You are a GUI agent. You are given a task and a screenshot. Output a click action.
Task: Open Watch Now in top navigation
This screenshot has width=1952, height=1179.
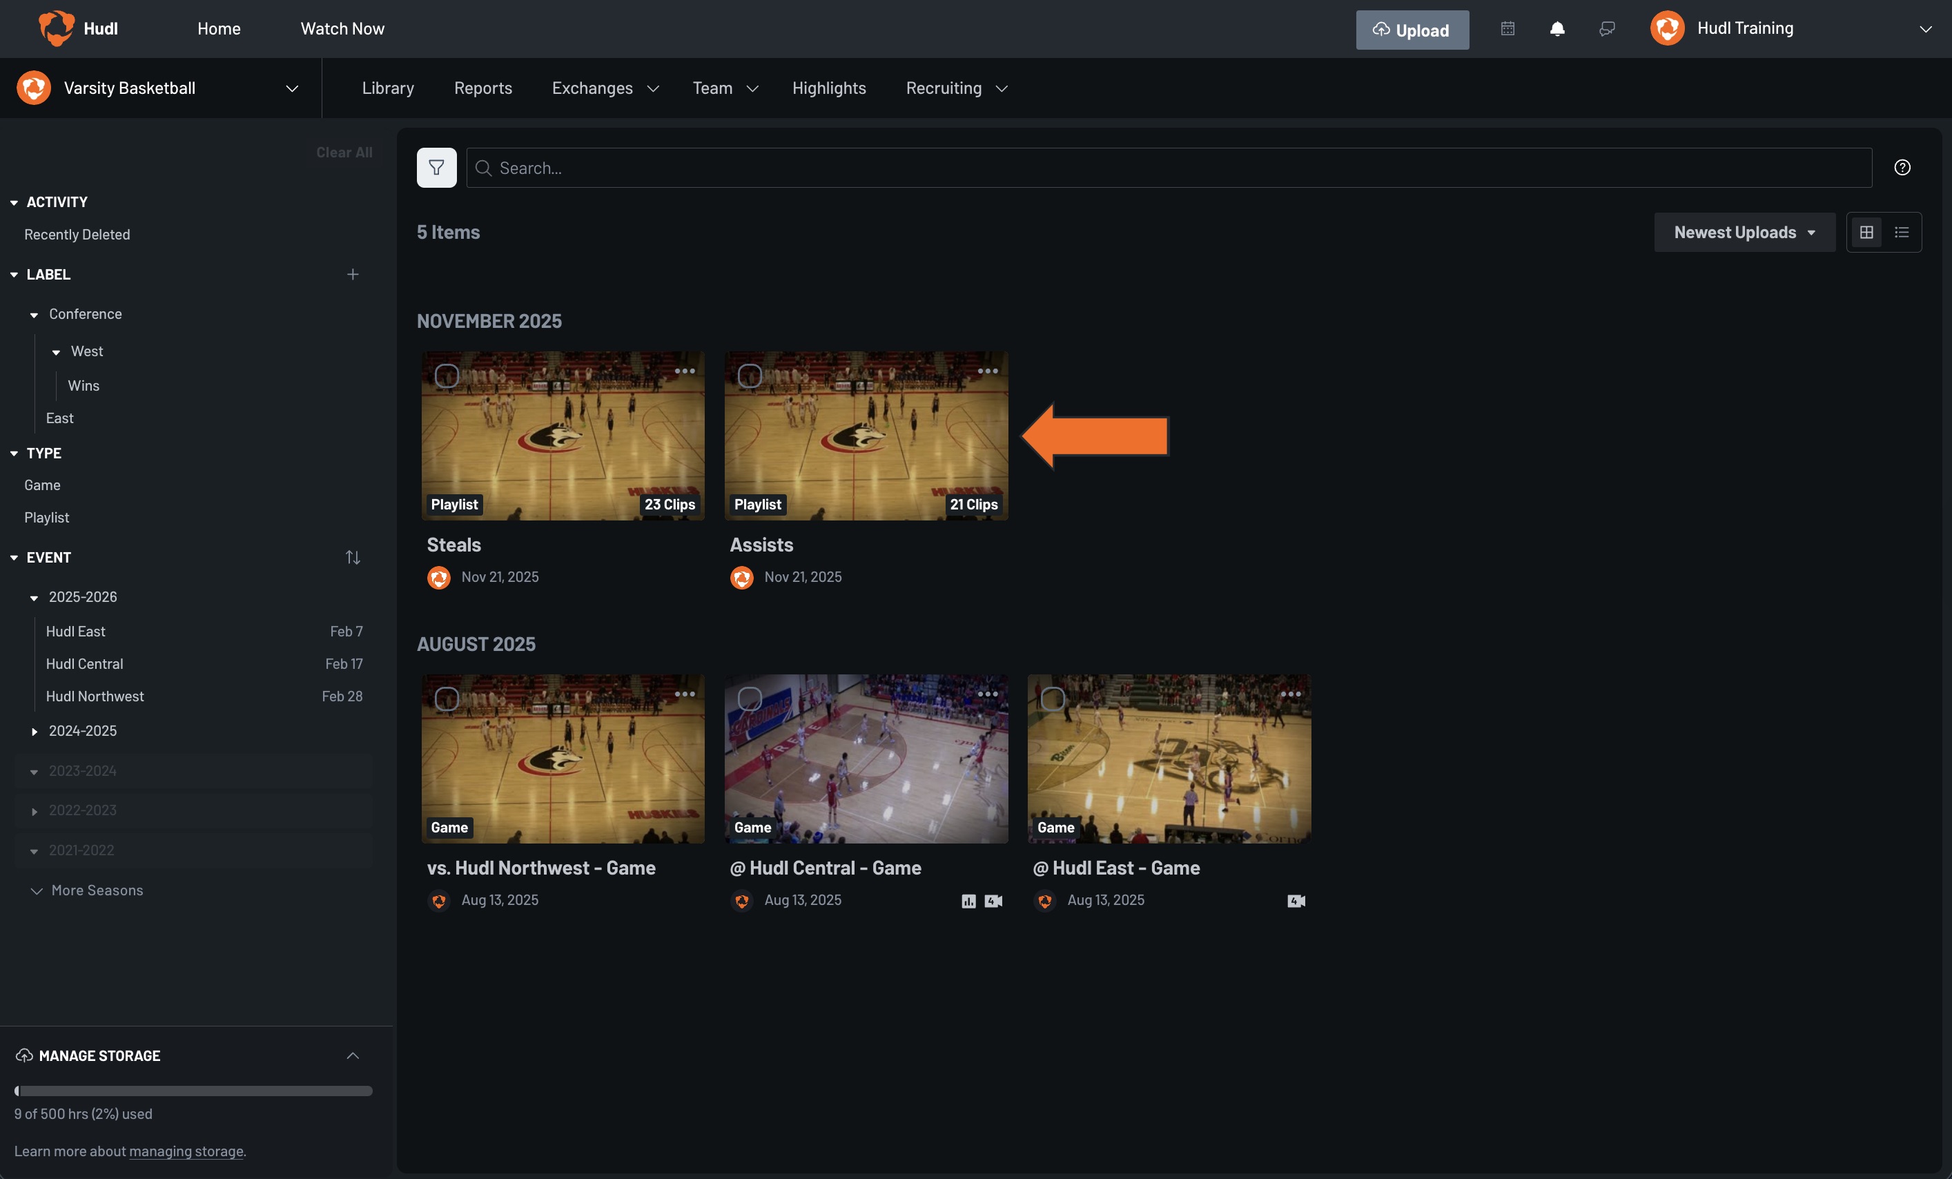pyautogui.click(x=342, y=28)
